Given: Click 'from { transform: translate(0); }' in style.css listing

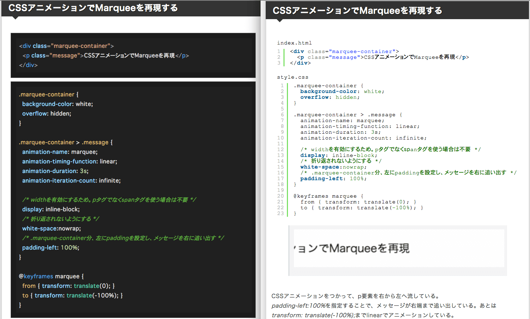Looking at the screenshot, I should (x=358, y=202).
